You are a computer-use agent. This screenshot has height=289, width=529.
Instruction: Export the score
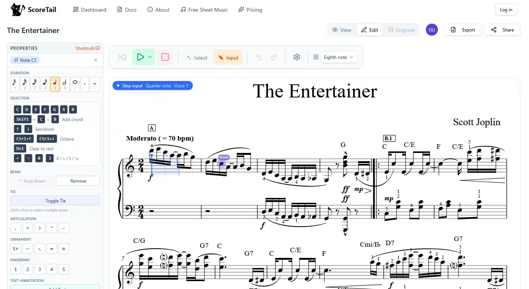(463, 30)
